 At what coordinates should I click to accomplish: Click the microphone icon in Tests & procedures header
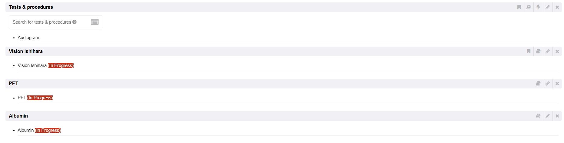point(538,7)
